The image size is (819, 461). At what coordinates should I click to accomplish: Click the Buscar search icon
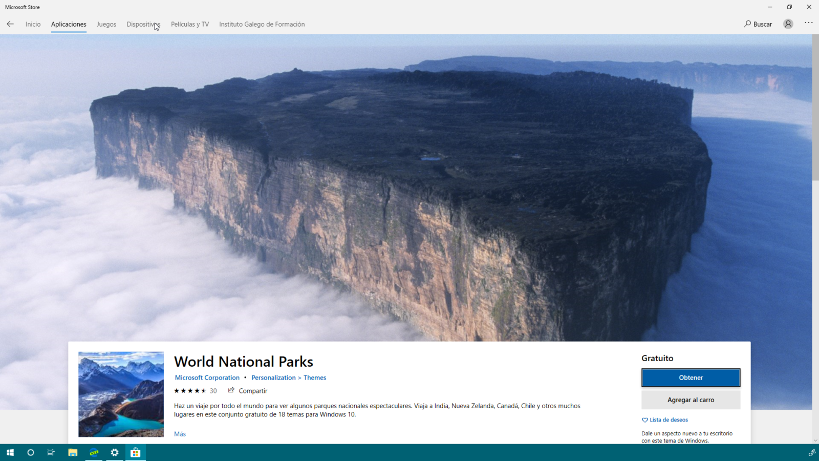748,24
